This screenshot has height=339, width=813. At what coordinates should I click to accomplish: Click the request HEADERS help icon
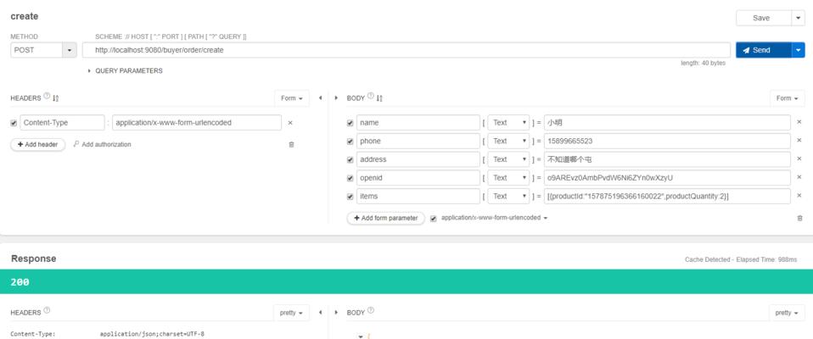[x=47, y=97]
